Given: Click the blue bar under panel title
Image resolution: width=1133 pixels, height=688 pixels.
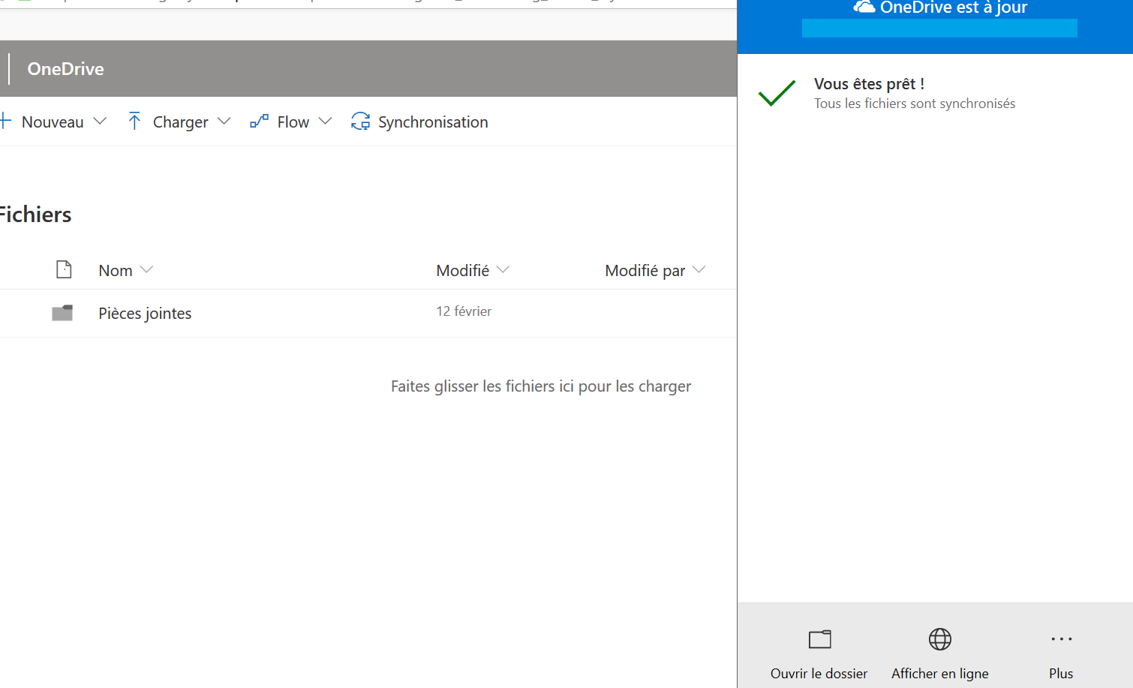Looking at the screenshot, I should pos(939,29).
